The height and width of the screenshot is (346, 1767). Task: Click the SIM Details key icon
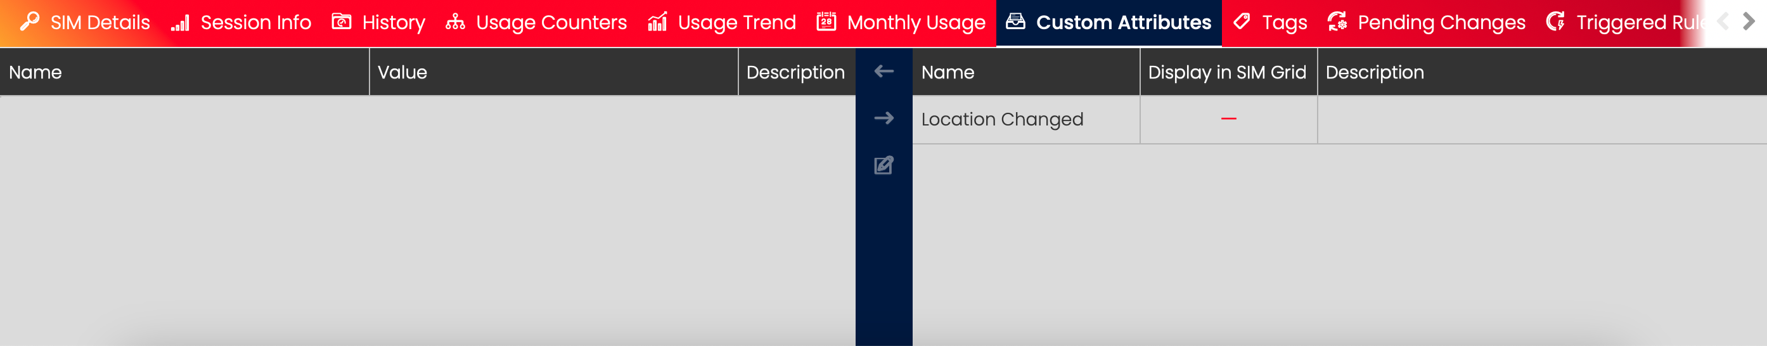30,22
